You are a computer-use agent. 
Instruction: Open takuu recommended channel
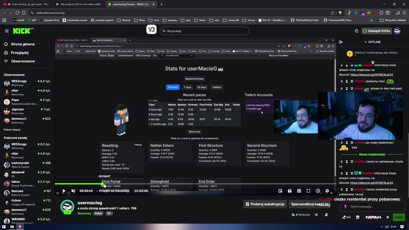pos(27,183)
